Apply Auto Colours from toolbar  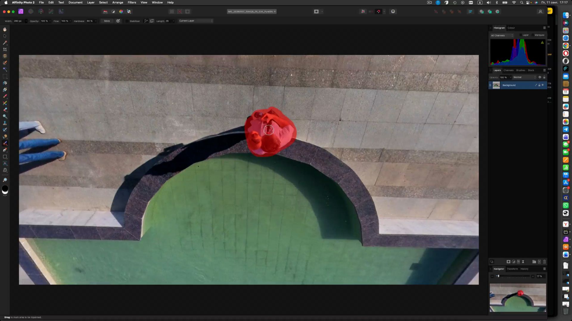click(121, 12)
